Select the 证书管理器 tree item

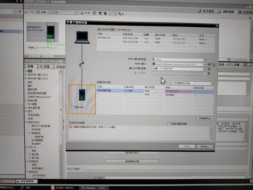click(37, 140)
